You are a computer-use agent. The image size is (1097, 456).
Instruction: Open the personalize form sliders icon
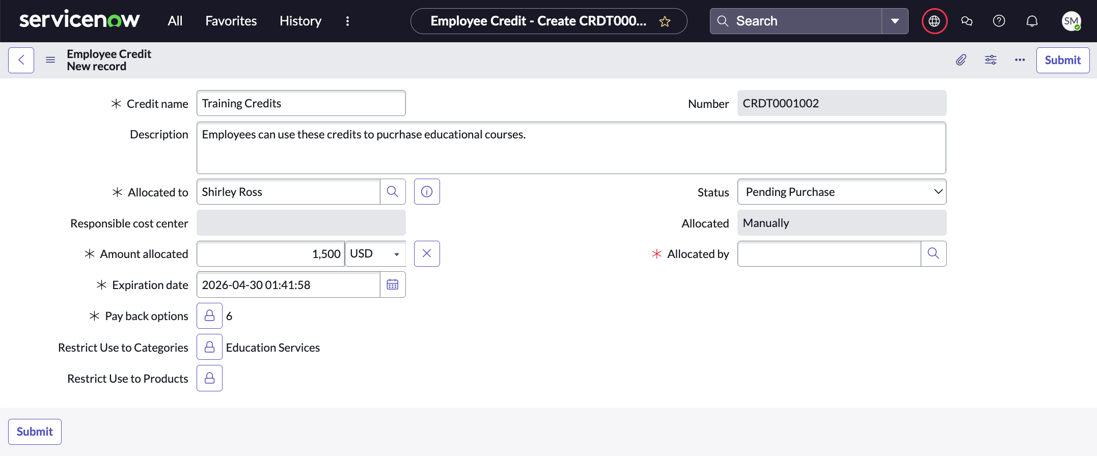coord(991,60)
